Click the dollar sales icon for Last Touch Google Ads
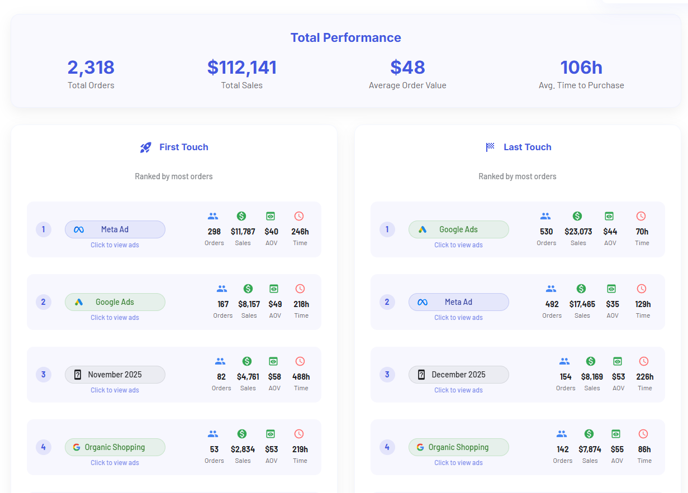This screenshot has height=493, width=688. 577,216
